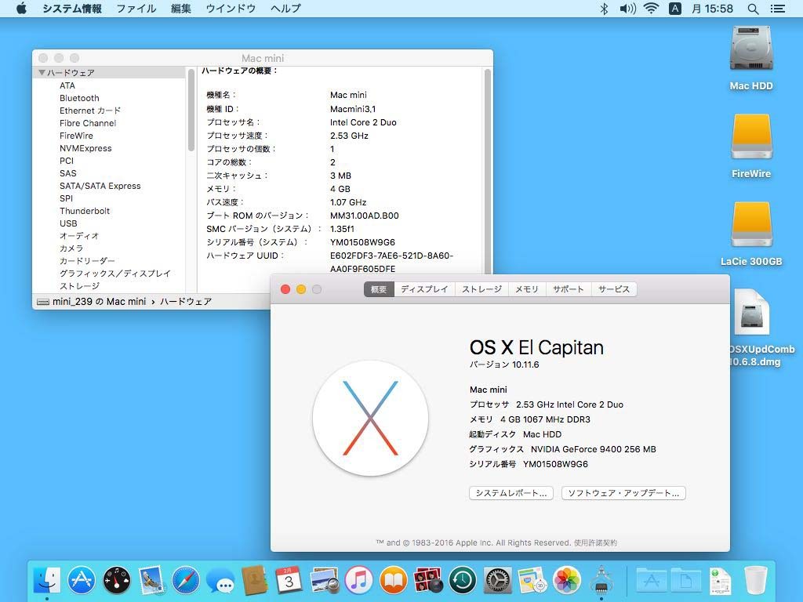Select Bluetooth in the hardware sidebar
Image resolution: width=803 pixels, height=602 pixels.
click(79, 98)
